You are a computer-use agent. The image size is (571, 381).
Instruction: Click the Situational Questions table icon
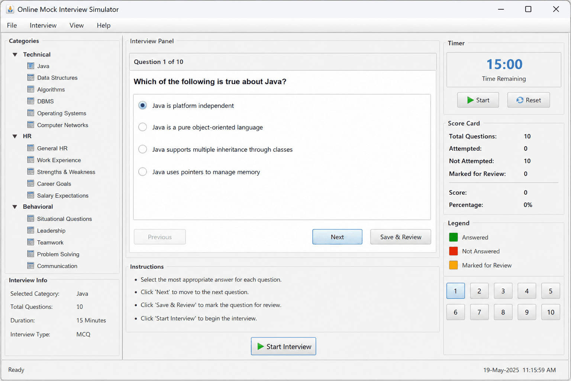pos(31,218)
